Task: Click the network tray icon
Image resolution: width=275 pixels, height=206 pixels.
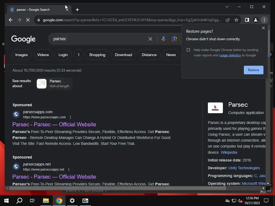Action: point(234,201)
